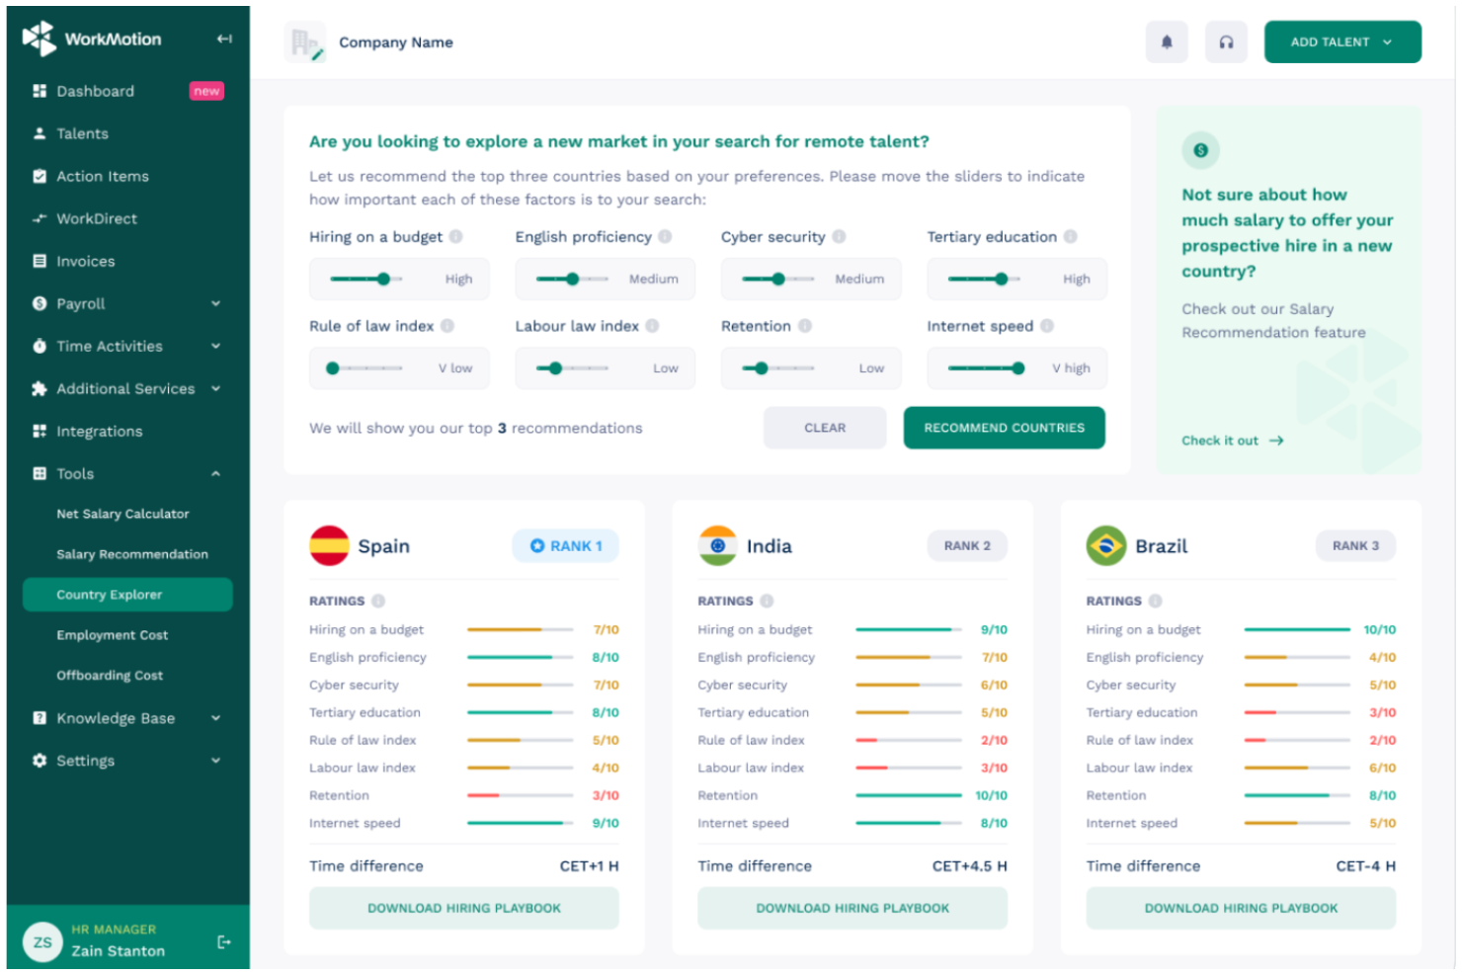The image size is (1462, 975).
Task: Open notifications with the bell icon
Action: point(1167,42)
